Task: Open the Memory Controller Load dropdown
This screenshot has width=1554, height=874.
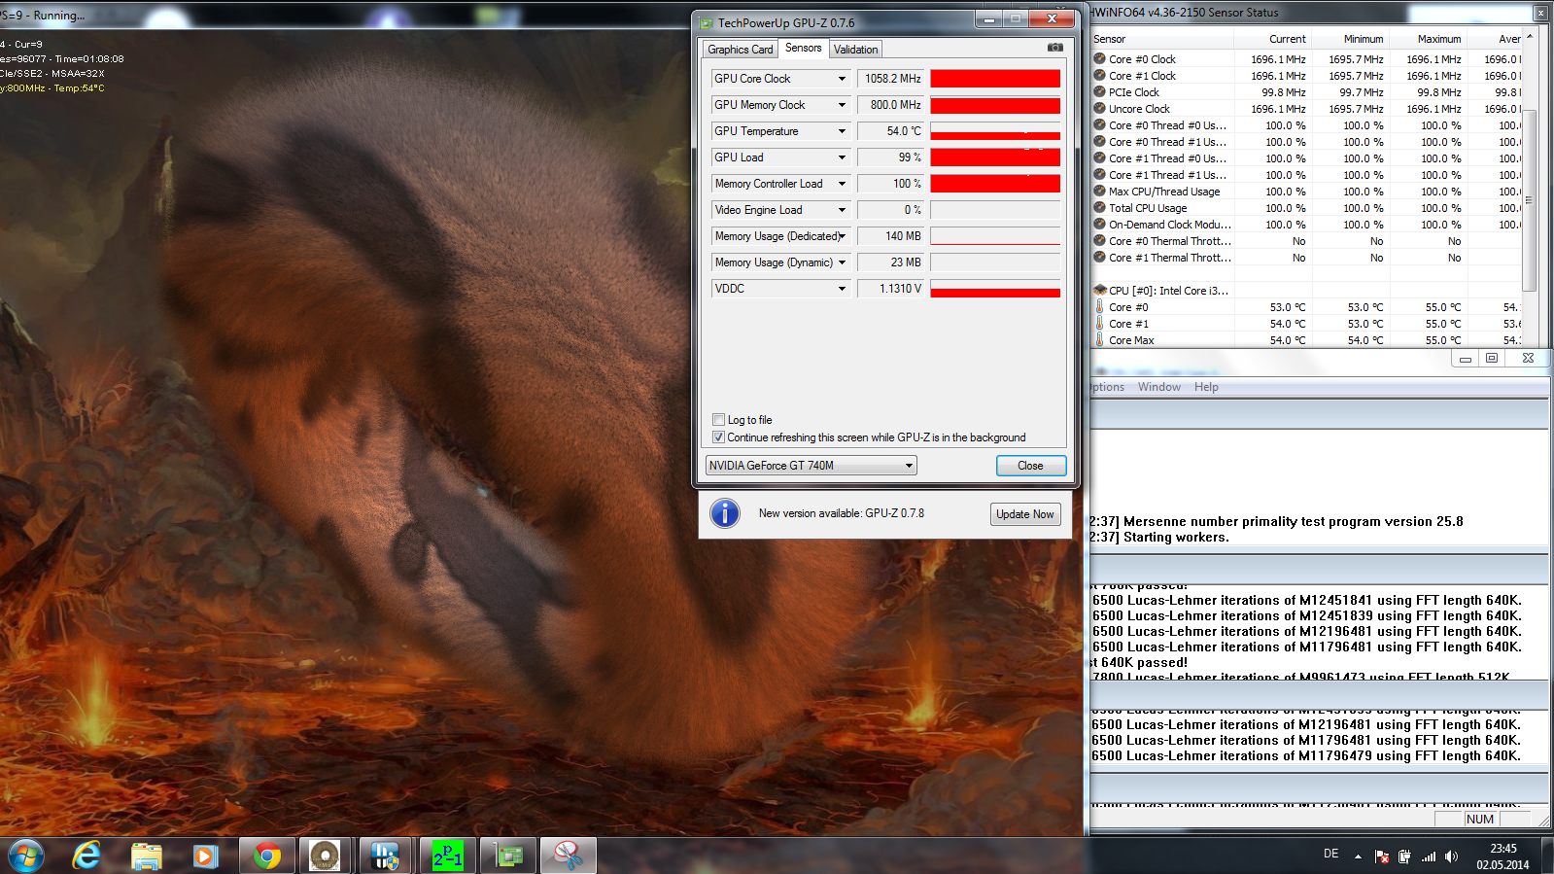Action: (842, 184)
